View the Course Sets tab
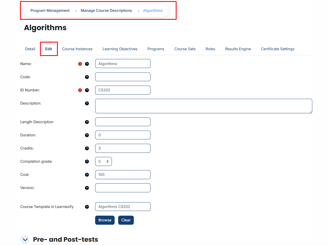This screenshot has width=329, height=245. 185,49
